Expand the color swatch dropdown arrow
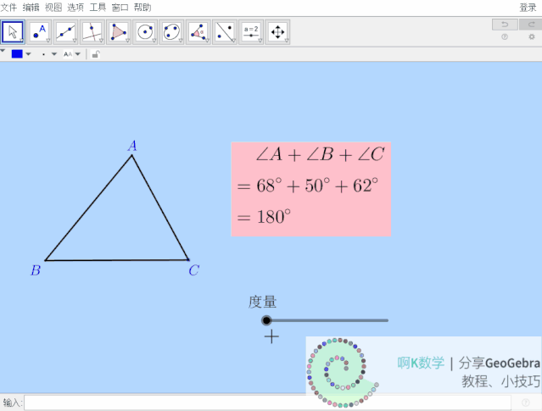The image size is (542, 411). 28,54
